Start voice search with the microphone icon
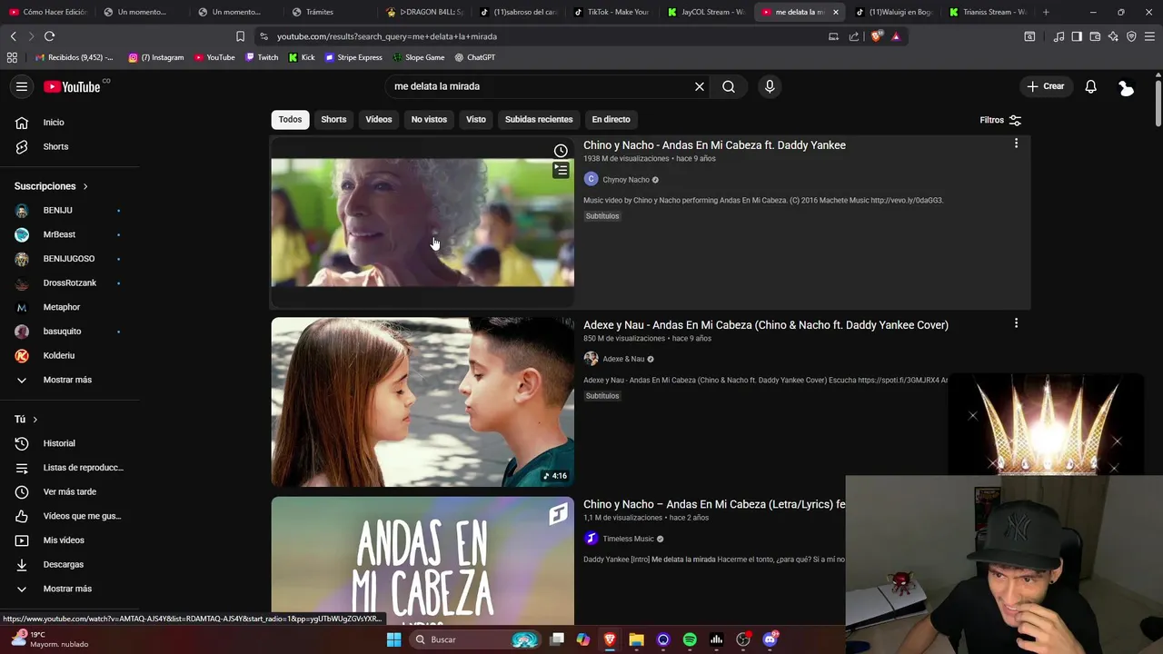The image size is (1163, 654). point(770,86)
